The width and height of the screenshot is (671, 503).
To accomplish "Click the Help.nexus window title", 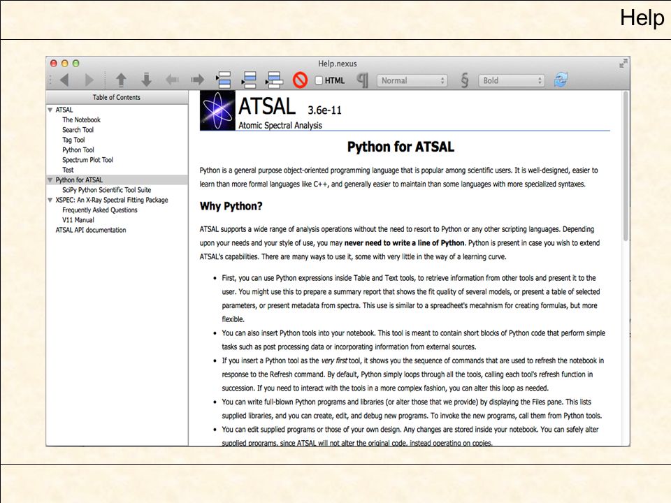I will 337,64.
